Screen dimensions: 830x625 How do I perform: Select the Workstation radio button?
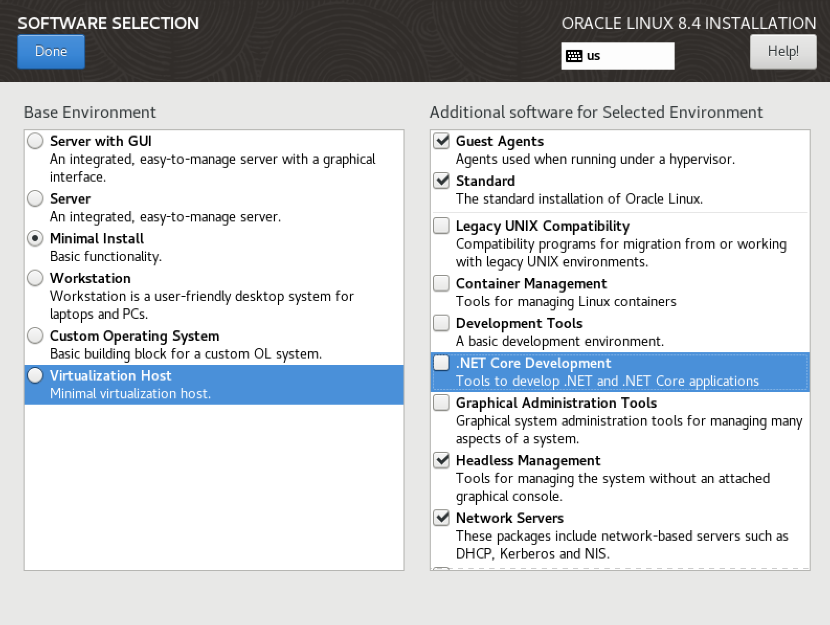click(35, 278)
